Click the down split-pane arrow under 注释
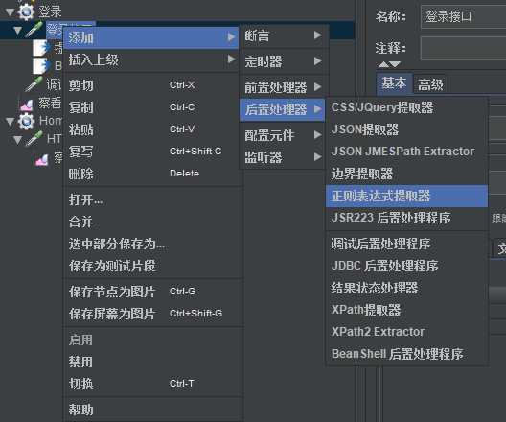Viewport: 506px width, 422px height. tap(395, 64)
